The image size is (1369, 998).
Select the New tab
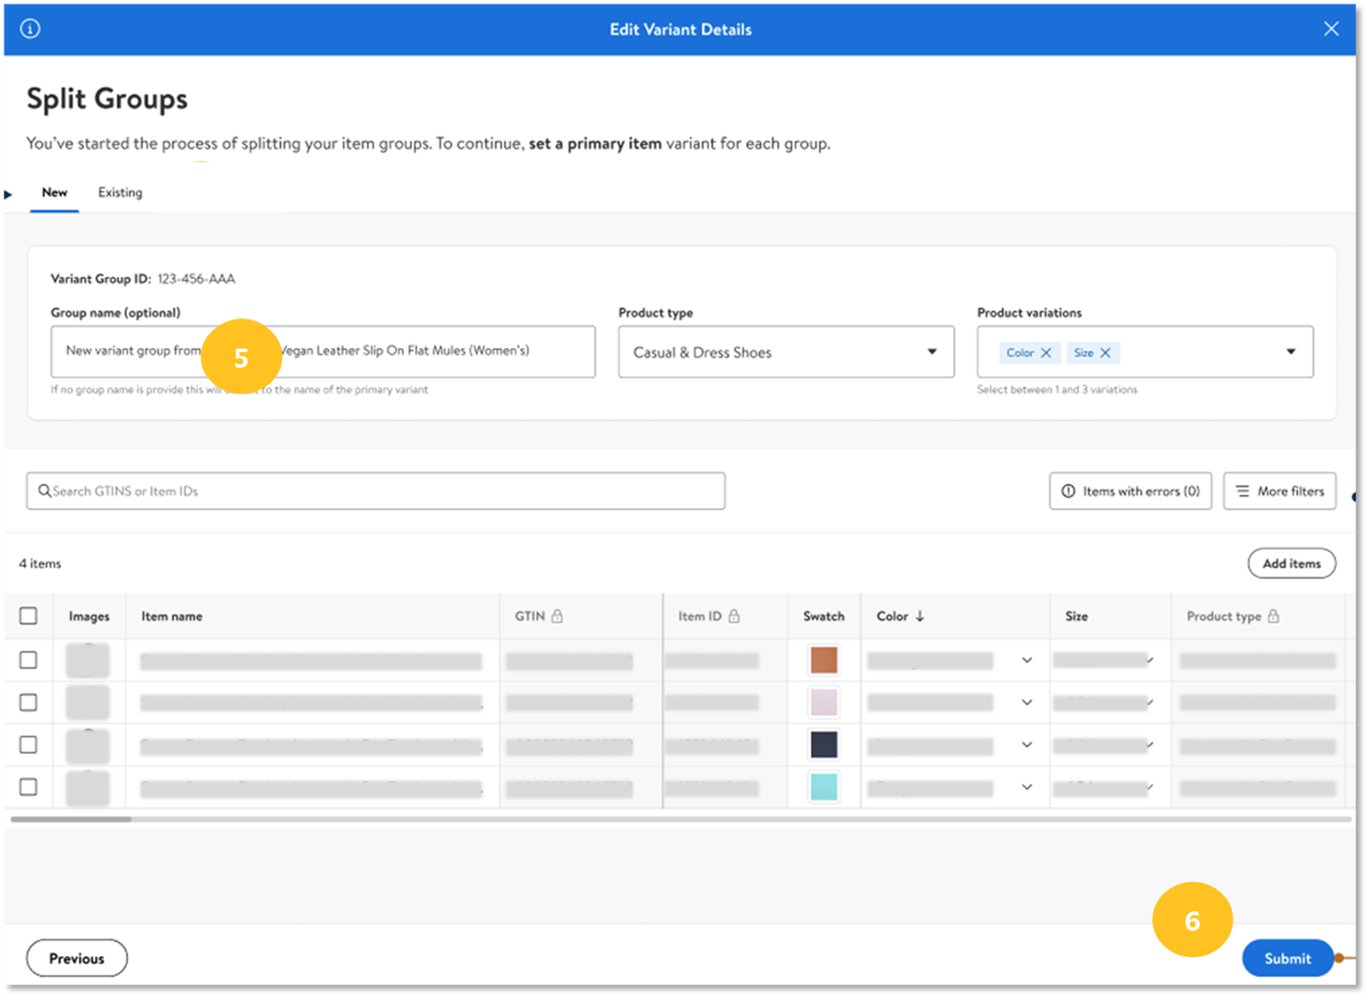point(54,193)
